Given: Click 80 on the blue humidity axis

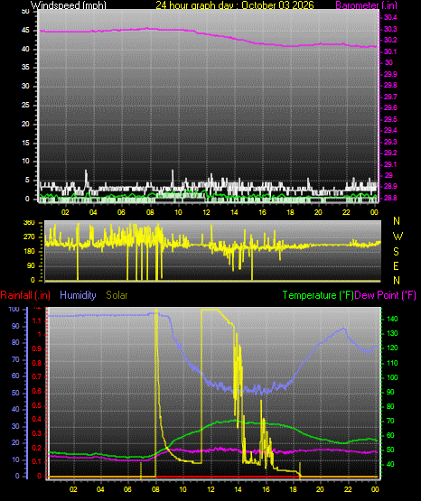Looking at the screenshot, I should coord(15,342).
